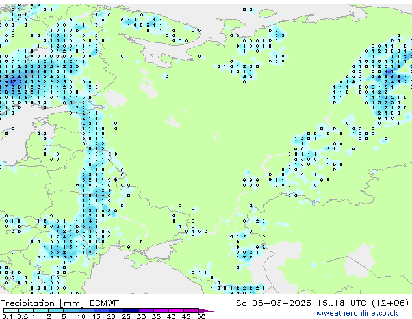Click the 'Sa' weekday label
Screen dimensions: 412x319
click(241, 303)
